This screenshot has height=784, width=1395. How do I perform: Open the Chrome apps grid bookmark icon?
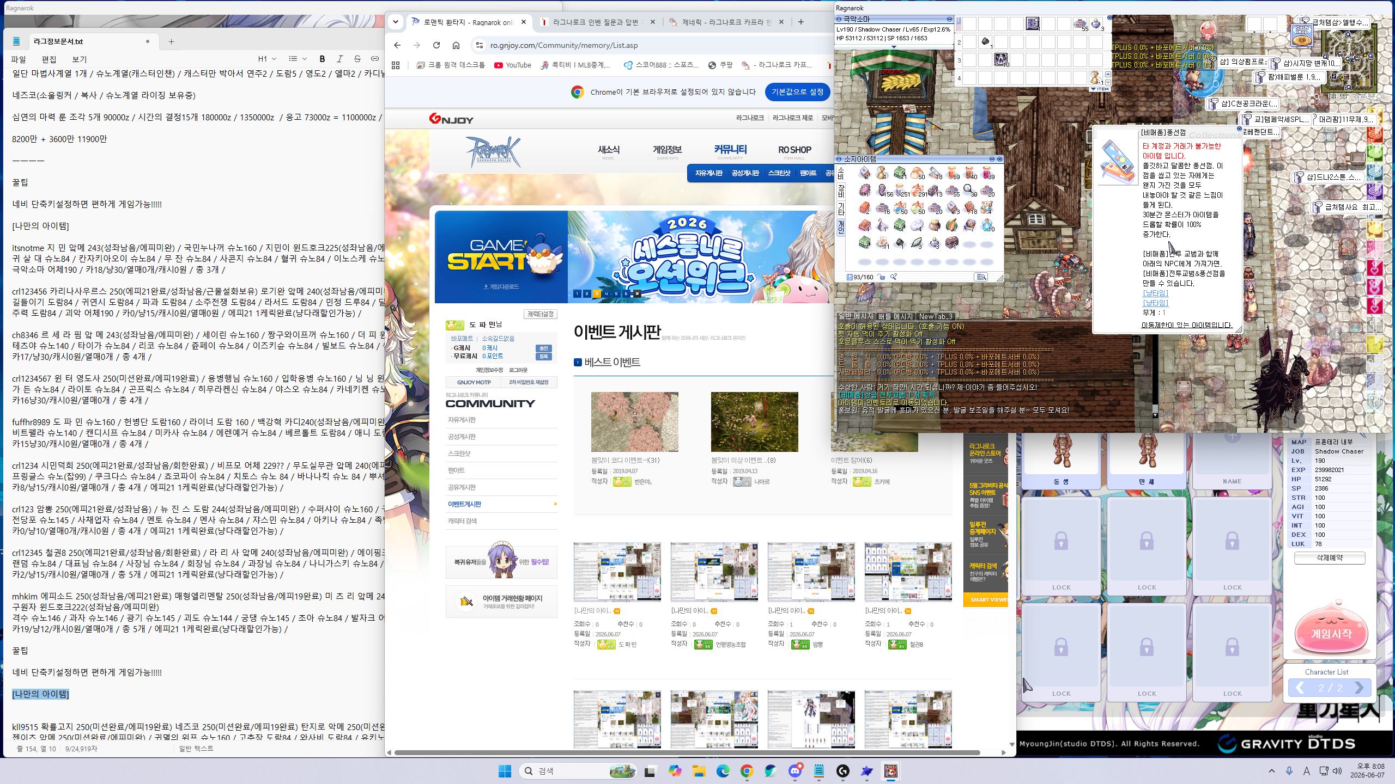coord(396,65)
